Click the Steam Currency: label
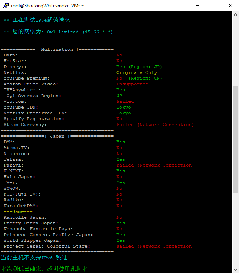The height and width of the screenshot is (273, 239). tap(25, 125)
